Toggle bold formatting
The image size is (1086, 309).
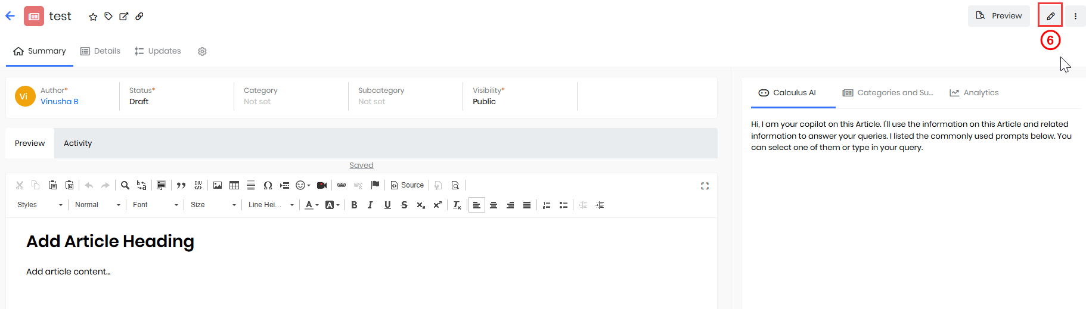coord(354,205)
